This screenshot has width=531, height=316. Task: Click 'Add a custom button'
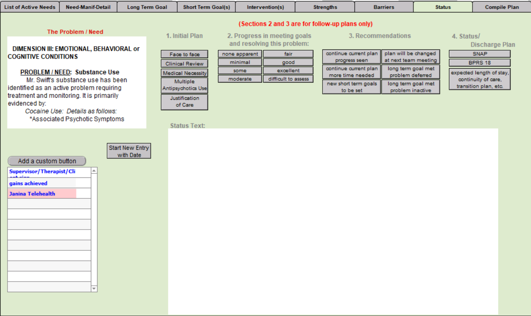pyautogui.click(x=47, y=161)
